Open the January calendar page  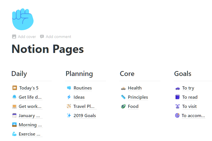click(29, 116)
